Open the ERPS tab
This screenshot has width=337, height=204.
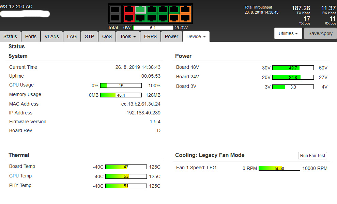150,36
